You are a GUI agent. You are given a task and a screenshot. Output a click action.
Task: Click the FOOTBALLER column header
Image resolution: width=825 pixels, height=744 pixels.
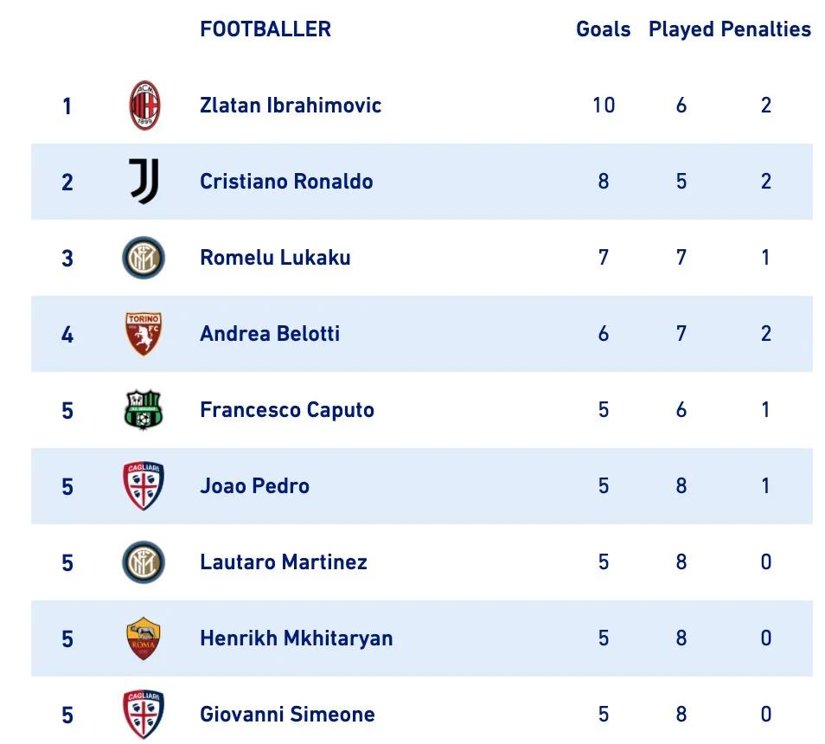[265, 29]
